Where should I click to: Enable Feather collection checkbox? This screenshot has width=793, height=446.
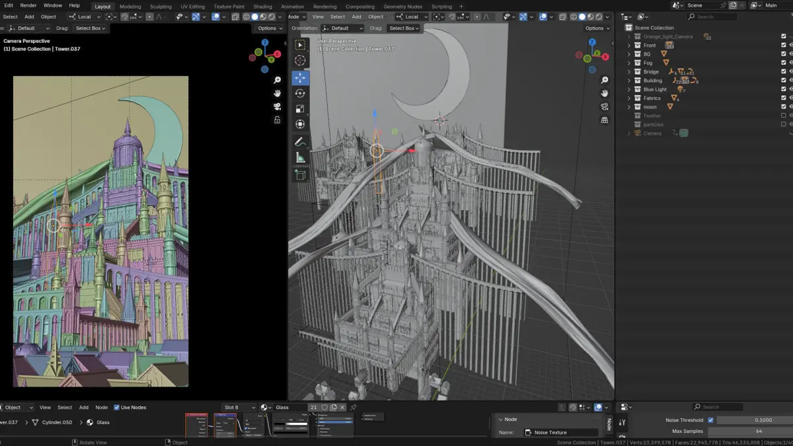(x=784, y=116)
